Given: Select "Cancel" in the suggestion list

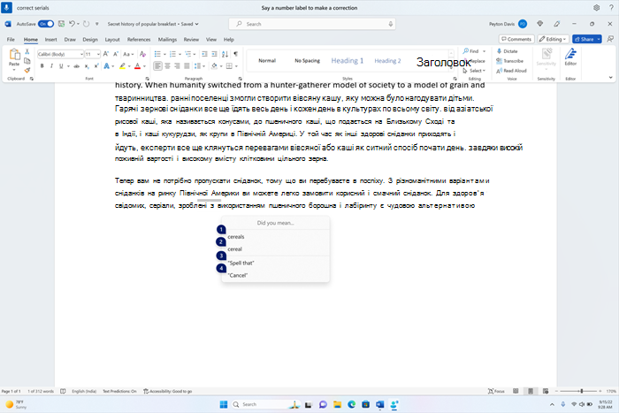Looking at the screenshot, I should 275,275.
